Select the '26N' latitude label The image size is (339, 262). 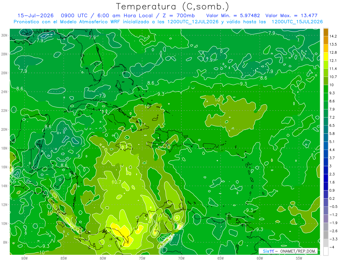click(x=4, y=73)
